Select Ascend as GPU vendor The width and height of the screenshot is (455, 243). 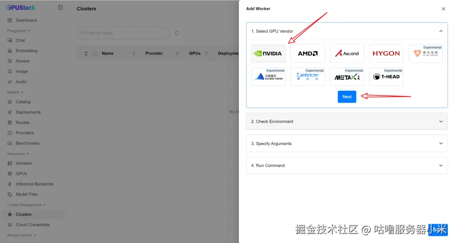(x=347, y=53)
